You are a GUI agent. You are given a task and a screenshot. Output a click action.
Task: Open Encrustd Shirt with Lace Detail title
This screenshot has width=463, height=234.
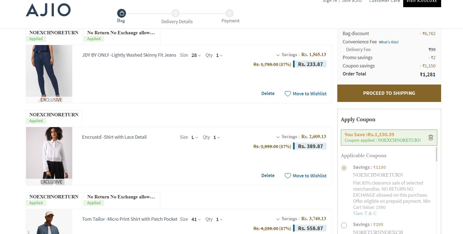point(114,137)
